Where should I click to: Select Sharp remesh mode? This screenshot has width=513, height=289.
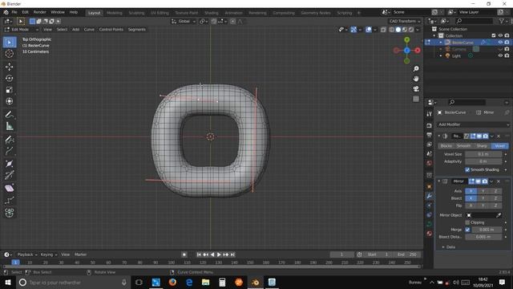[x=482, y=146]
